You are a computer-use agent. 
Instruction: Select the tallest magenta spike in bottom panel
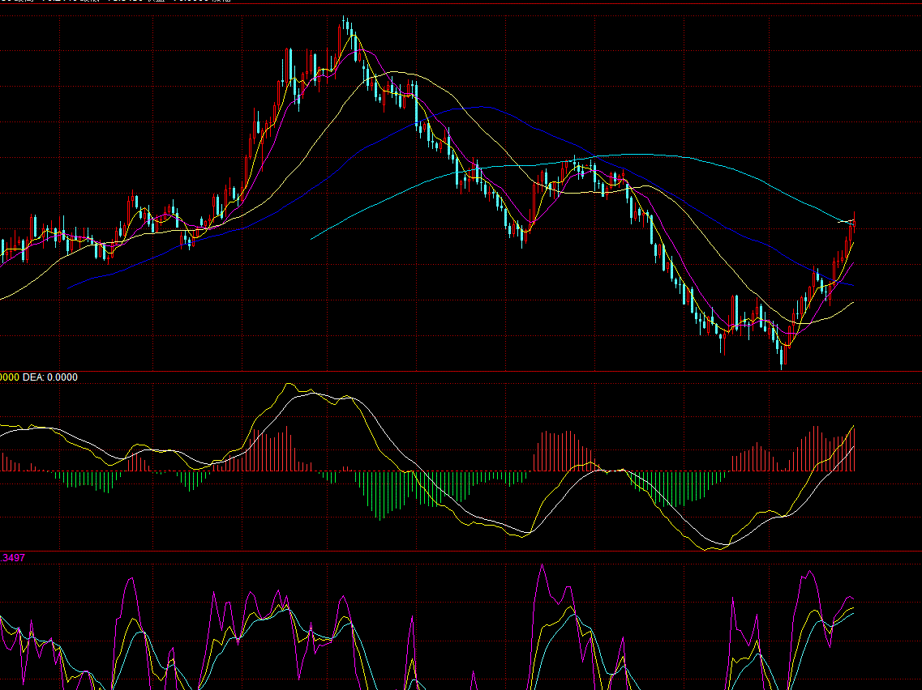point(541,566)
